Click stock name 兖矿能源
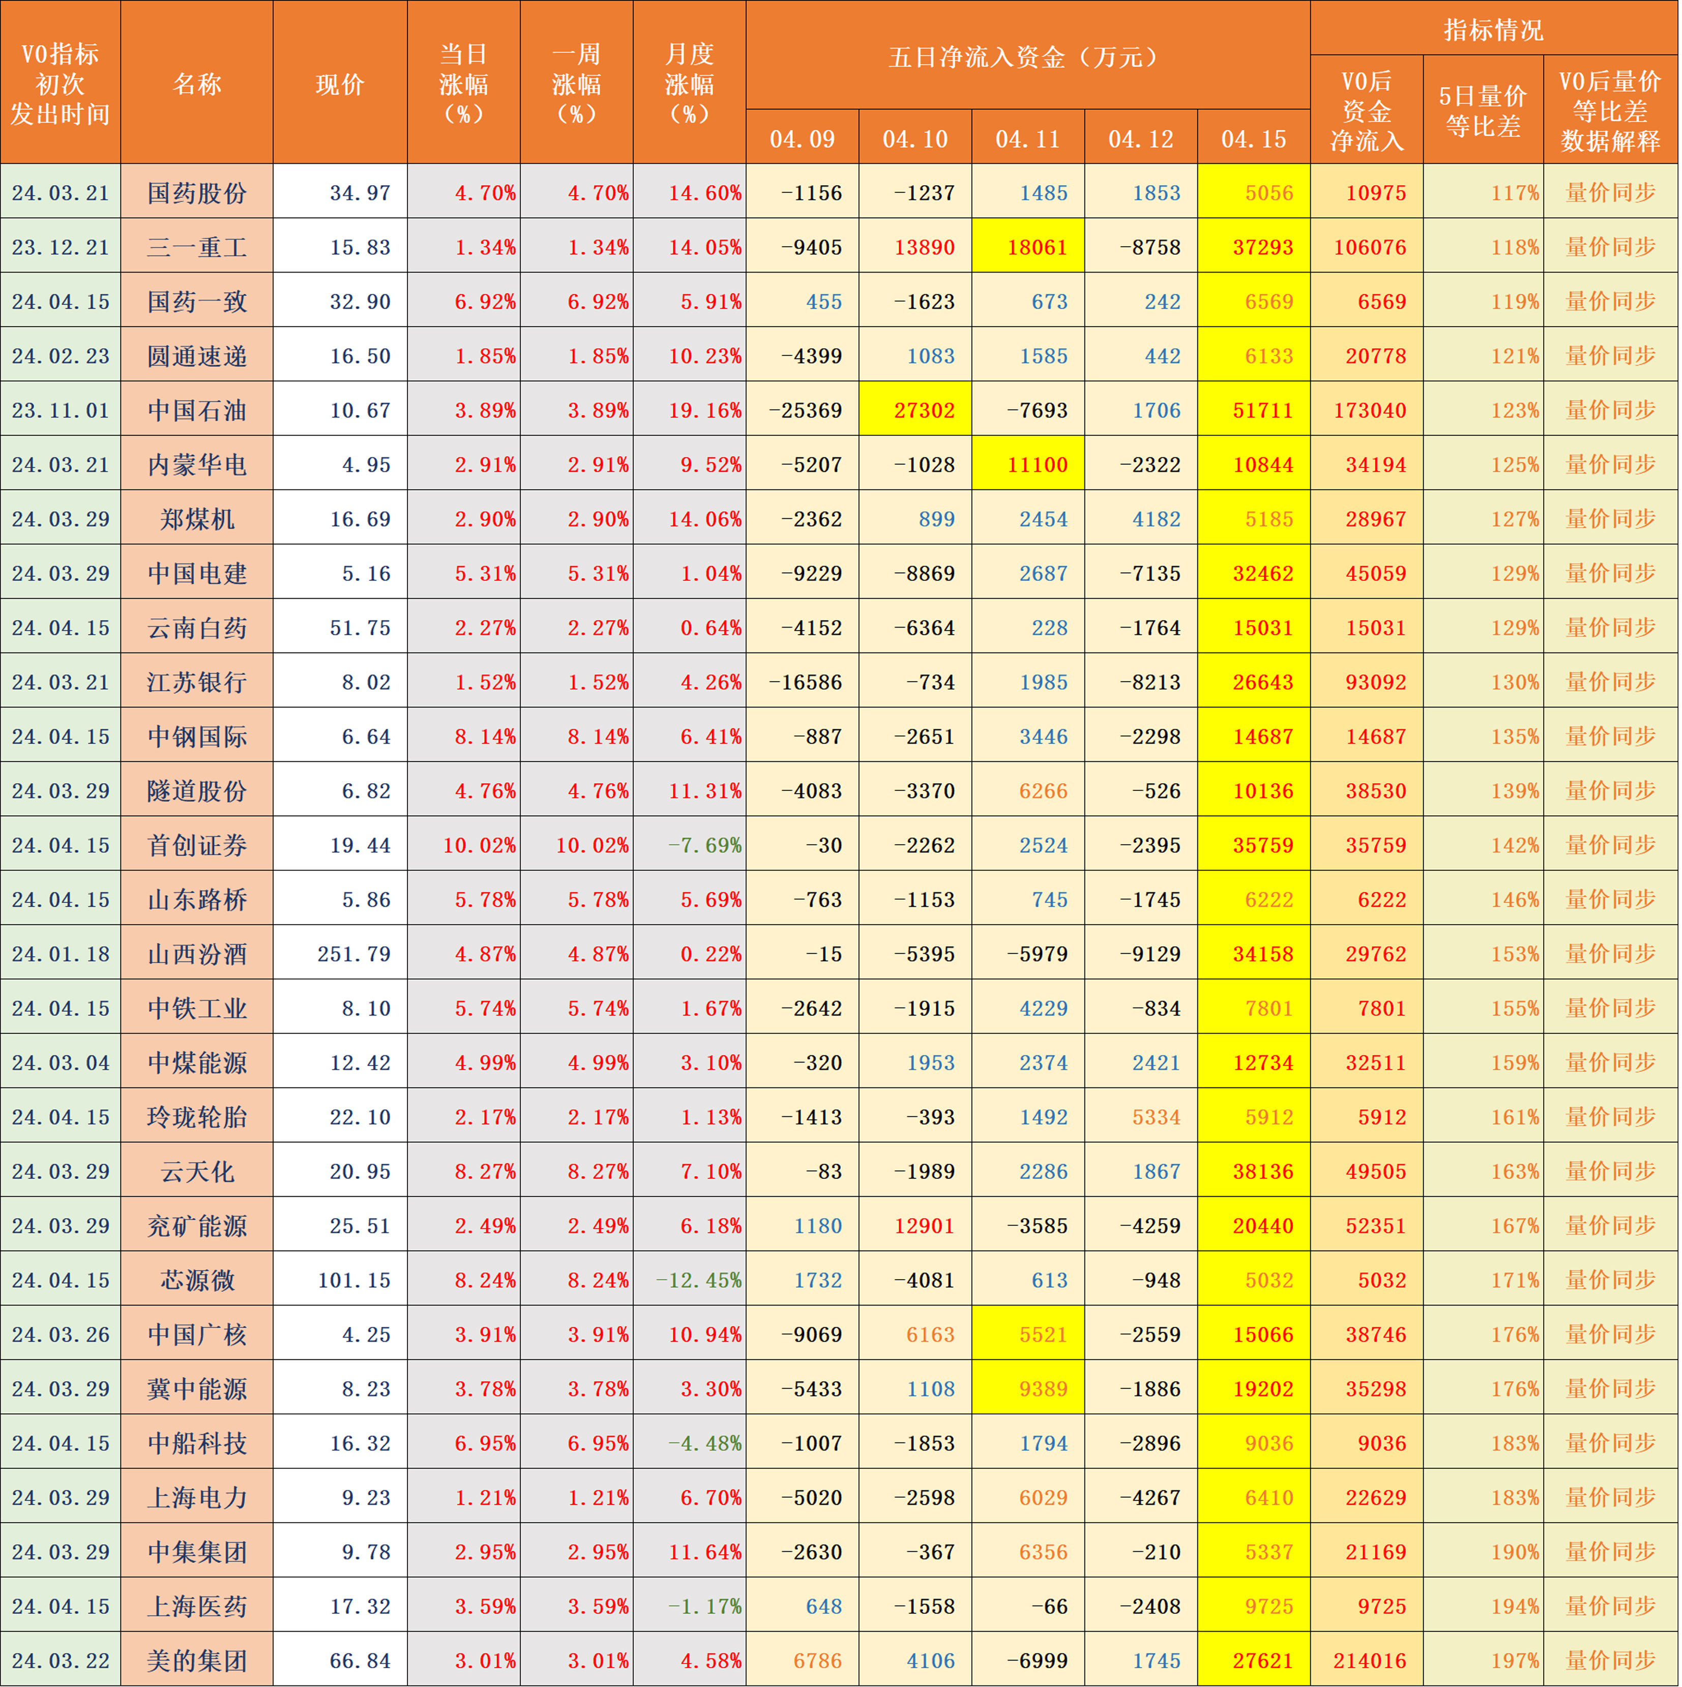1682x1687 pixels. tap(197, 1225)
